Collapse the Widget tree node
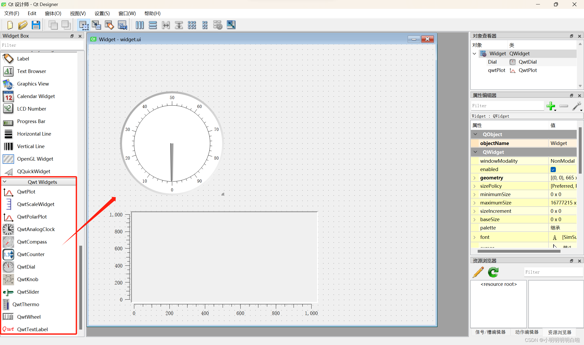Image resolution: width=584 pixels, height=345 pixels. coord(475,54)
